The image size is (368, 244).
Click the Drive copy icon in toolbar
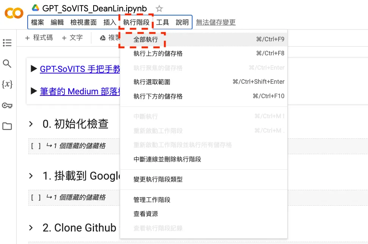[x=103, y=38]
